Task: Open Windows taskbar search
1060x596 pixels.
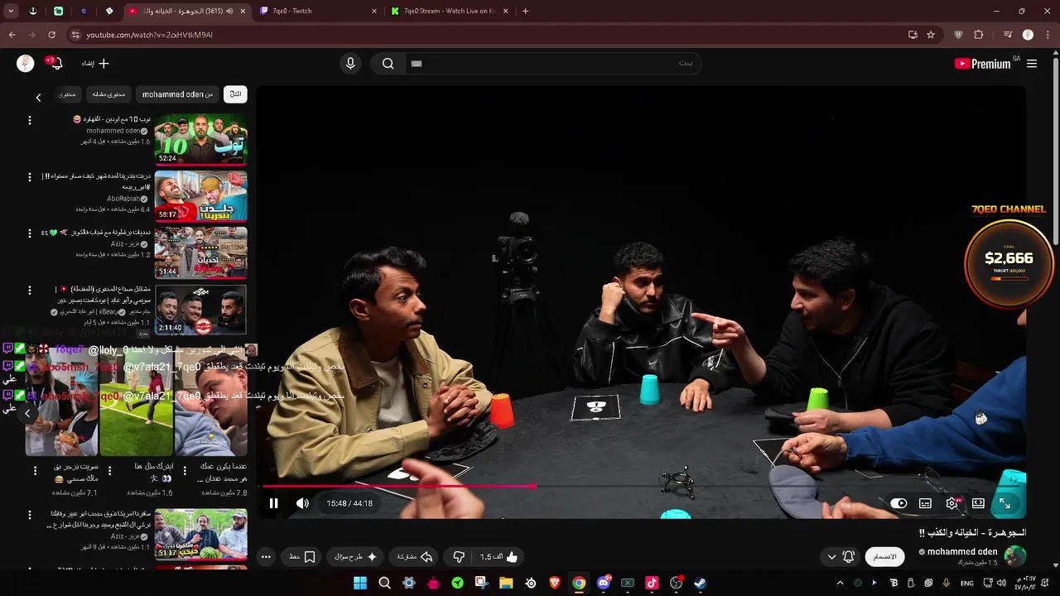Action: [384, 583]
